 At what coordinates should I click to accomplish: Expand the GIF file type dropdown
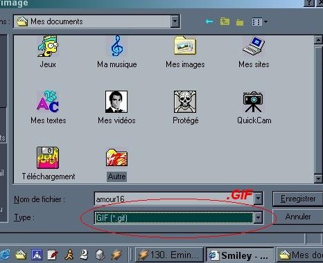click(x=258, y=217)
